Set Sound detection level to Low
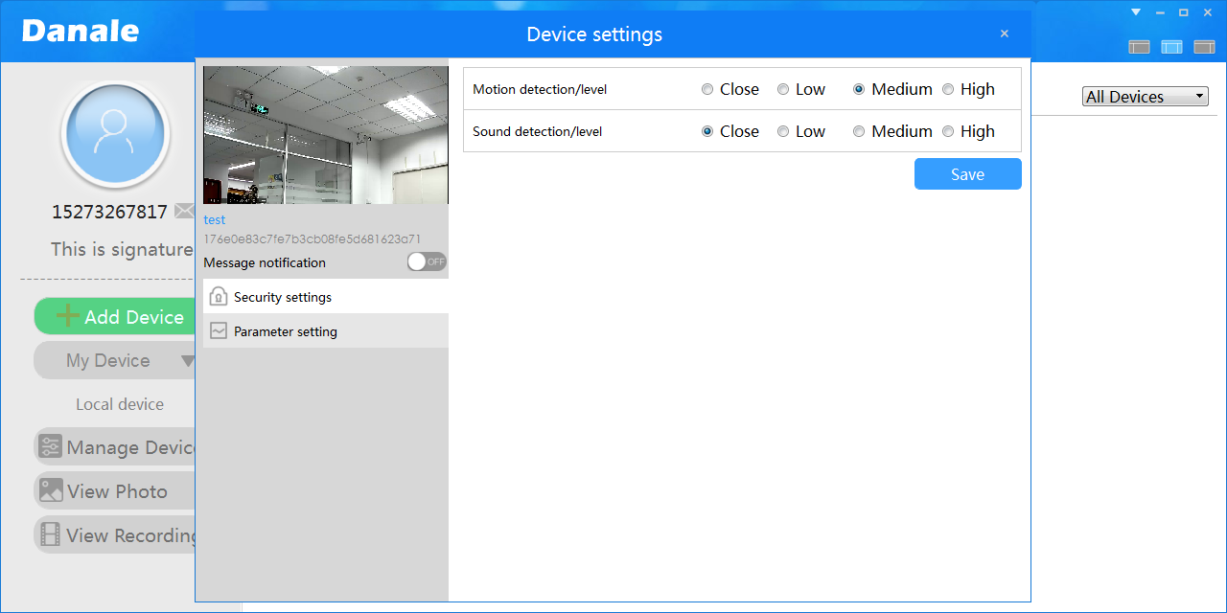Viewport: 1227px width, 613px height. point(783,132)
